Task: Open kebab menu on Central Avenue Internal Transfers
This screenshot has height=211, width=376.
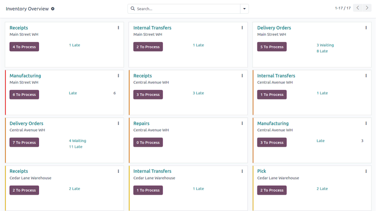Action: pyautogui.click(x=366, y=76)
